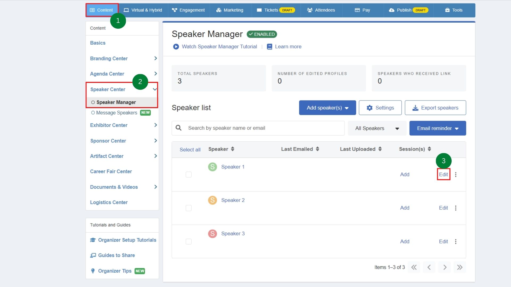Check the Speaker 1 checkbox
Viewport: 511px width, 287px height.
click(188, 175)
